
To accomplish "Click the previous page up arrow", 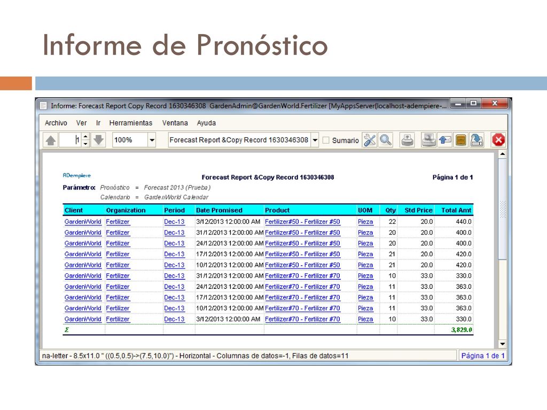I will click(x=51, y=140).
